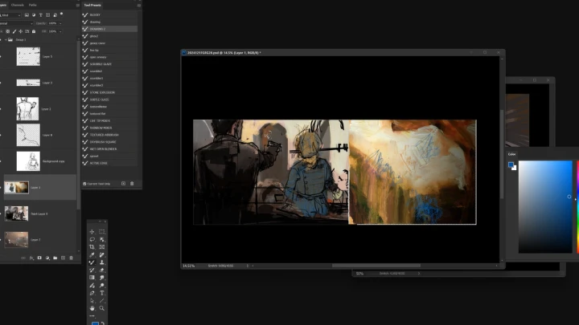Image resolution: width=579 pixels, height=325 pixels.
Task: Open the layer filter Kind dropdown
Action: tap(10, 15)
